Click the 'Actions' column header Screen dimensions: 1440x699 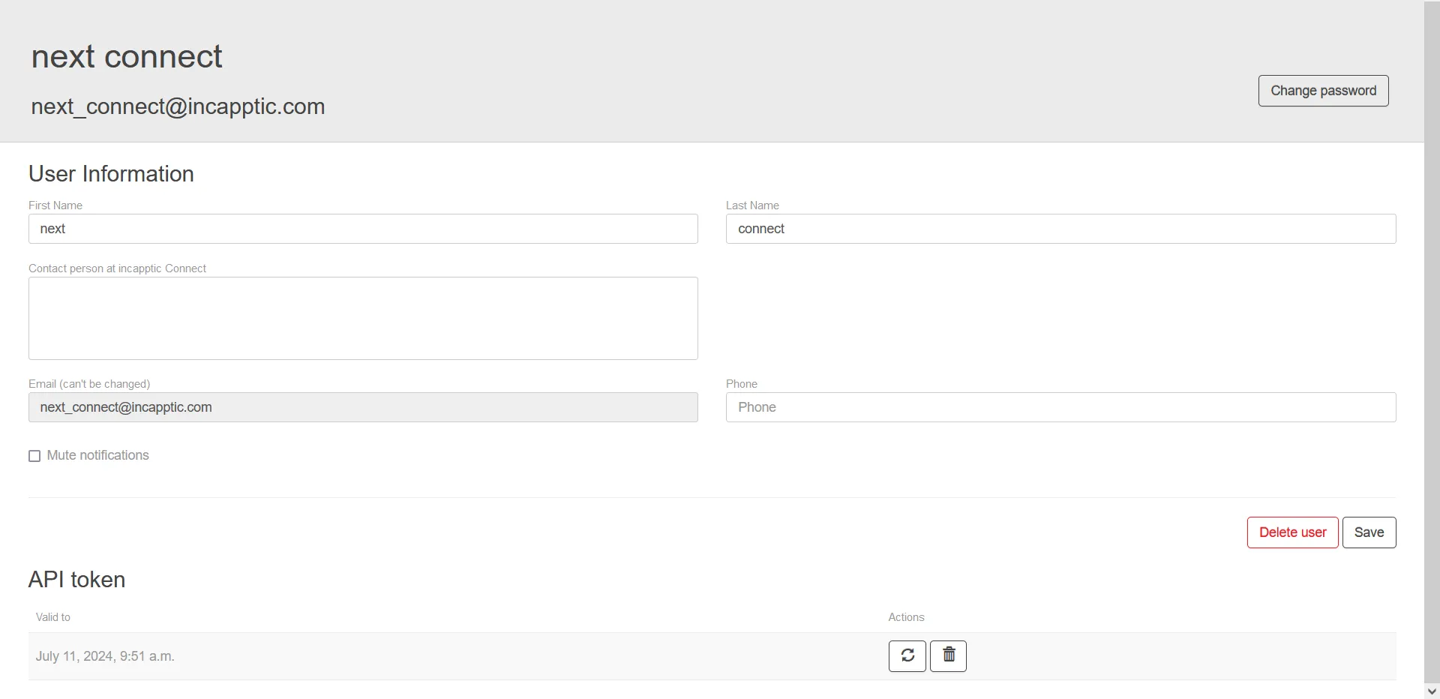point(906,617)
